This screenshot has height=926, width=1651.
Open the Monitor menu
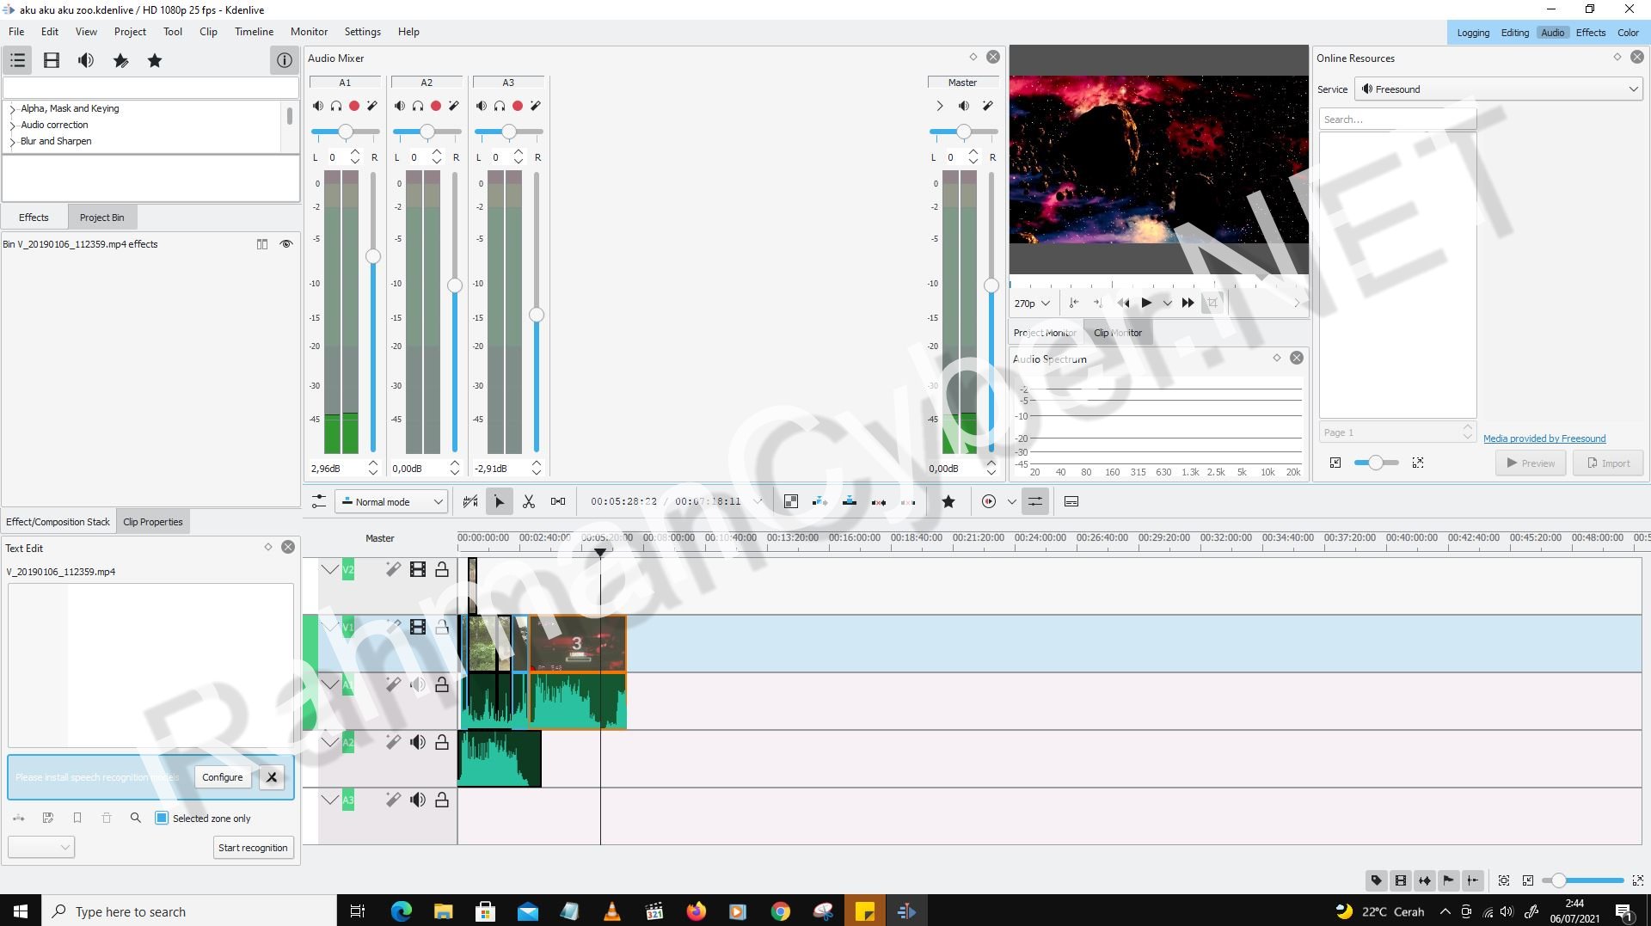(309, 32)
